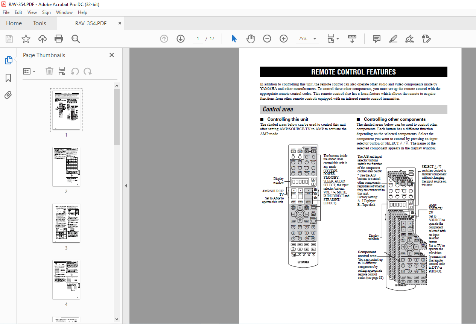This screenshot has width=476, height=324.
Task: Click the scrolling mode keyboard icon
Action: point(352,39)
